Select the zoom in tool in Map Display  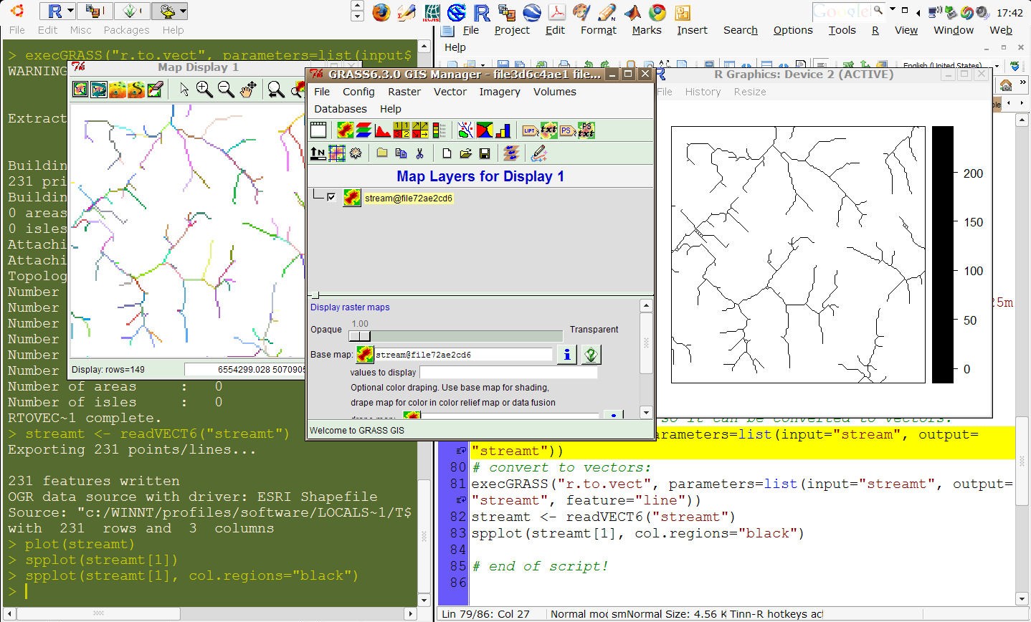(204, 89)
